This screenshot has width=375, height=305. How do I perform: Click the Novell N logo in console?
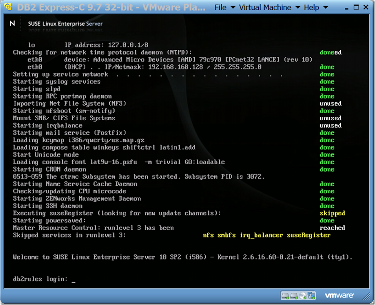tap(12, 23)
